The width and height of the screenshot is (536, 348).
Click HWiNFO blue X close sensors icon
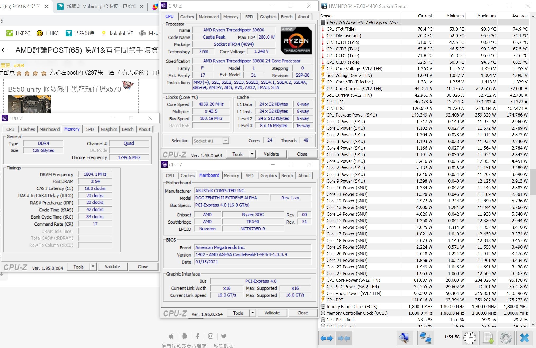pos(525,338)
